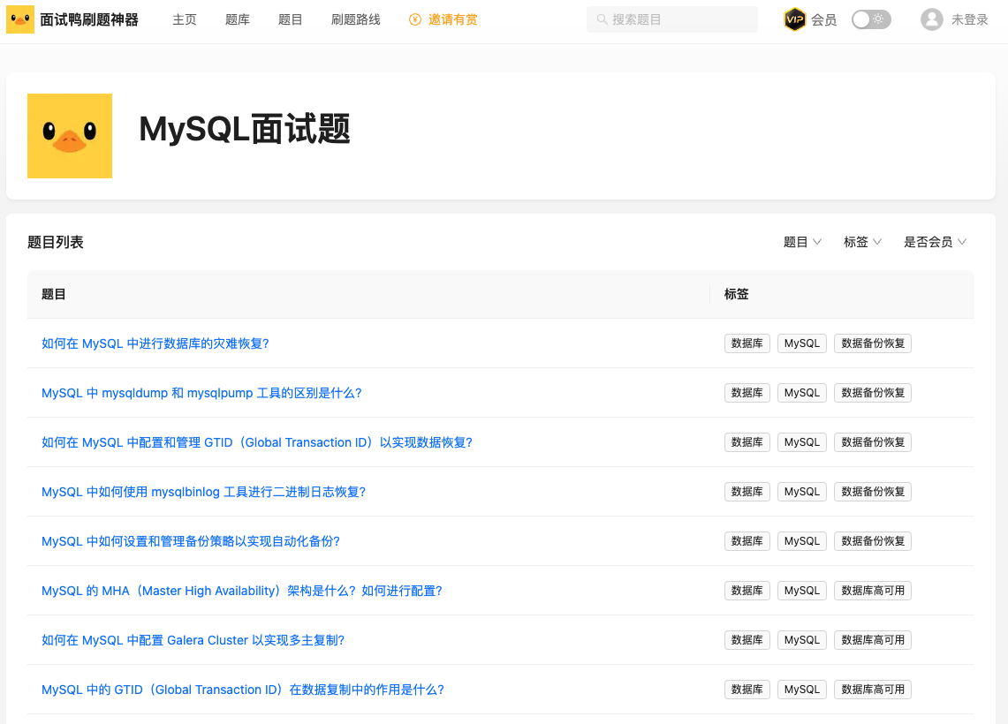Open the 题目 navigation item
Image resolution: width=1008 pixels, height=724 pixels.
[x=290, y=20]
